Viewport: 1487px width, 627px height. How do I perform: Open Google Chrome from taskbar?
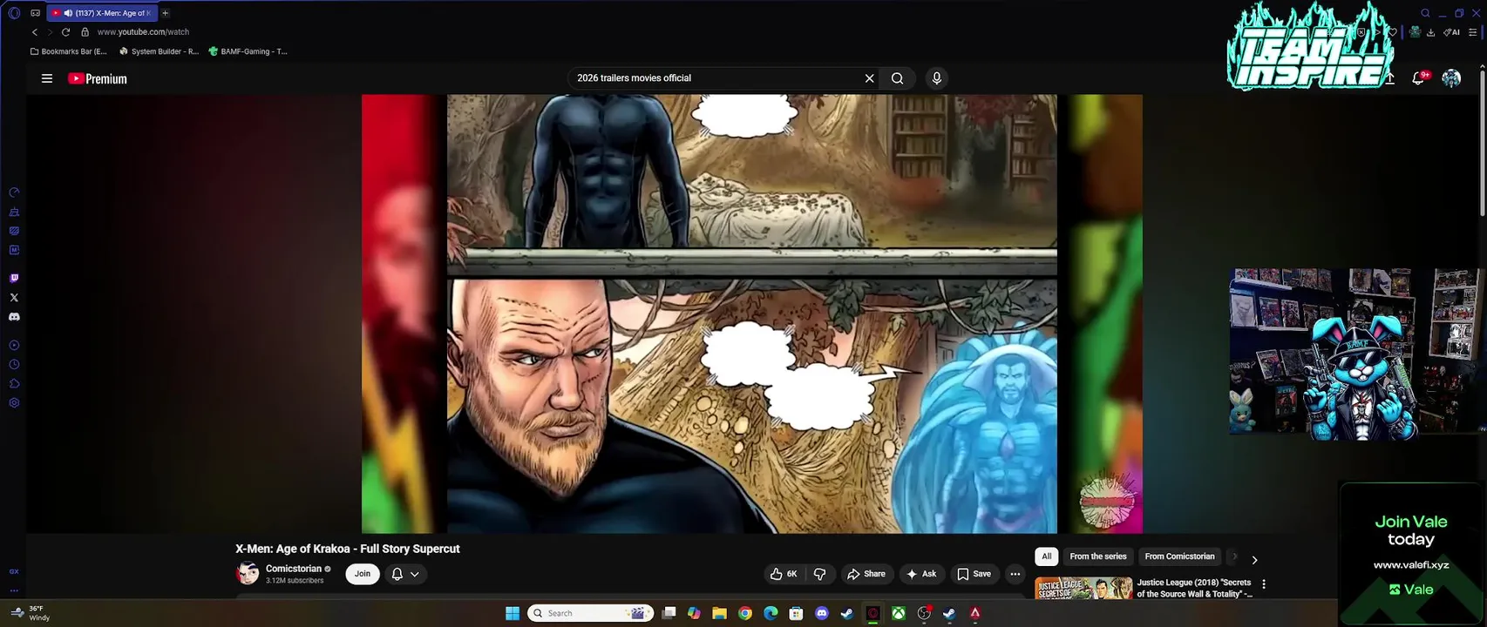click(744, 613)
